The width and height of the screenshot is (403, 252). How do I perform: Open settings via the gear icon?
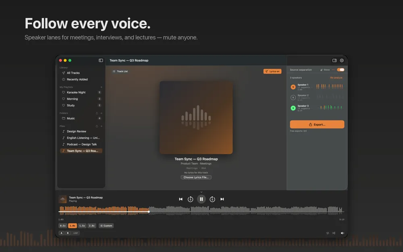(342, 60)
